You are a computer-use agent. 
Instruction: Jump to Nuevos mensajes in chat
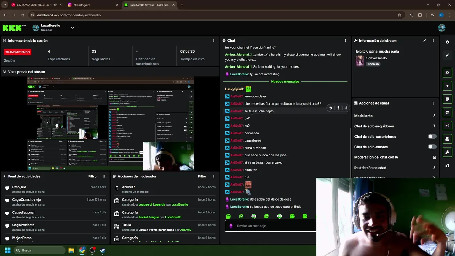285,81
